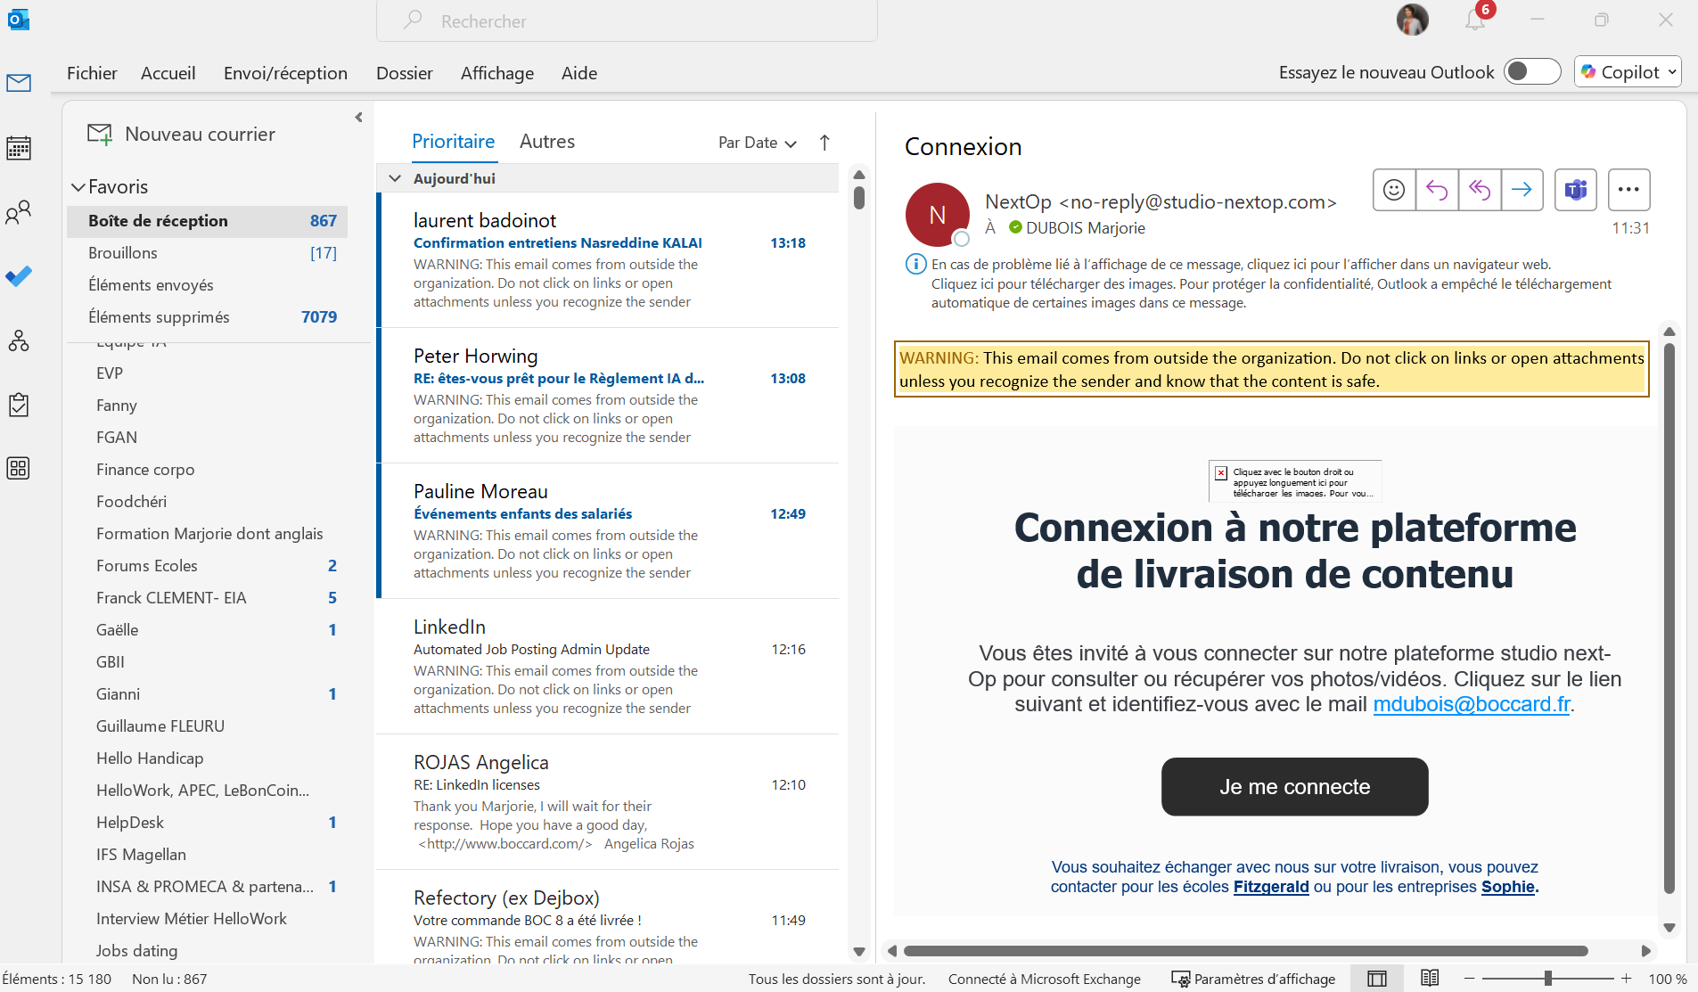Click the mdubois@boccard.fr link

[1472, 704]
